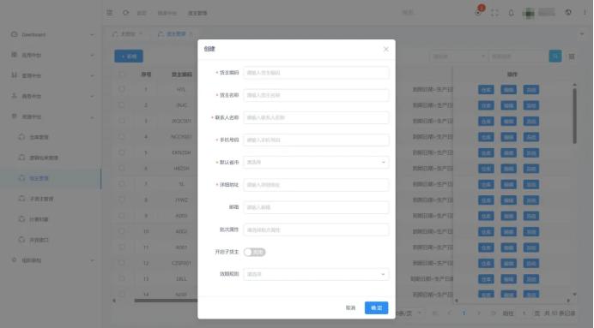Click the refresh icon in top bar
The height and width of the screenshot is (328, 594).
click(x=126, y=13)
